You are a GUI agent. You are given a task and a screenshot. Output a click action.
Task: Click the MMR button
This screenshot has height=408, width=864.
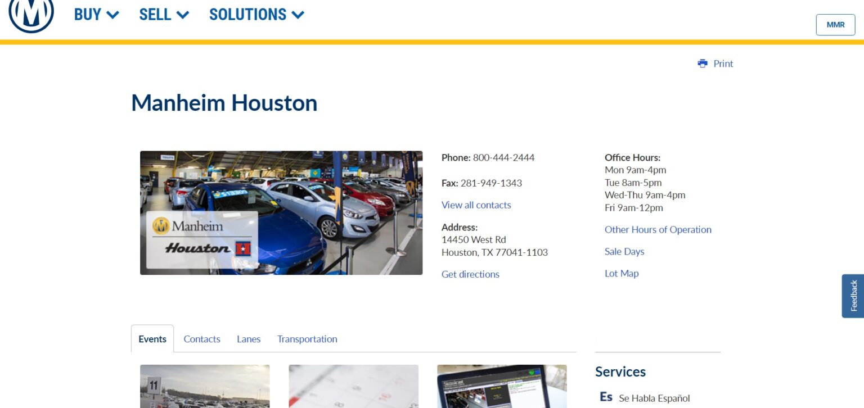click(835, 25)
